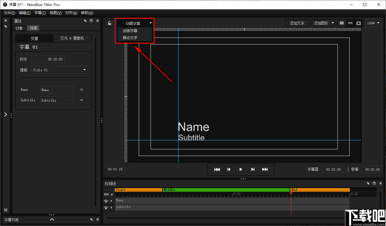Toggle the grid overlay icon
The width and height of the screenshot is (386, 226).
pos(342,23)
